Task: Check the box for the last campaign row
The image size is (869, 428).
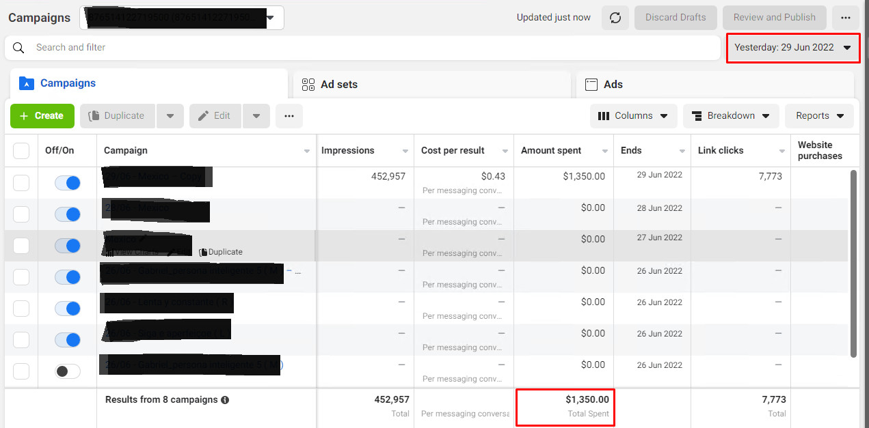Action: (21, 371)
